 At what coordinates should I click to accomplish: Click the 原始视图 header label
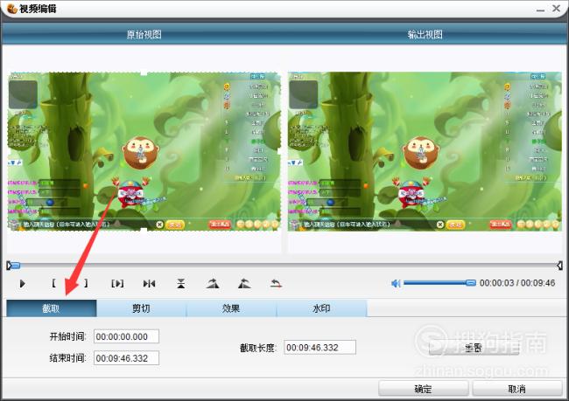coord(144,35)
